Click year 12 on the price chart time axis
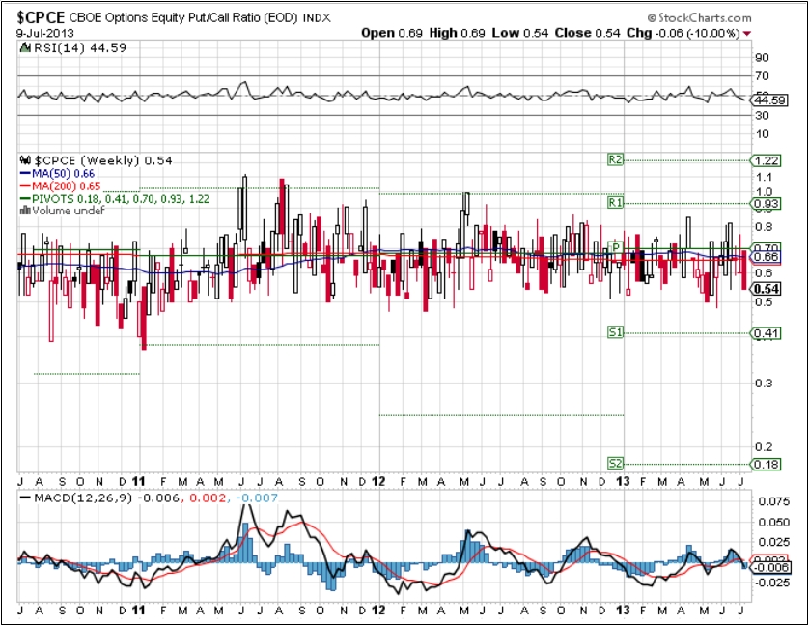The height and width of the screenshot is (626, 809). pyautogui.click(x=378, y=482)
